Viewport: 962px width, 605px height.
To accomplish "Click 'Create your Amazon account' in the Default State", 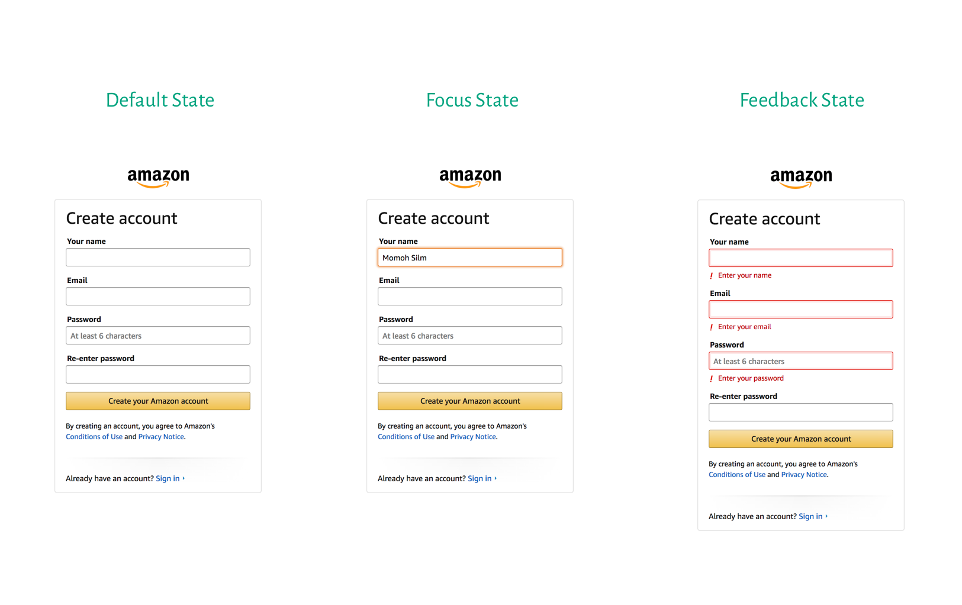I will coord(157,401).
